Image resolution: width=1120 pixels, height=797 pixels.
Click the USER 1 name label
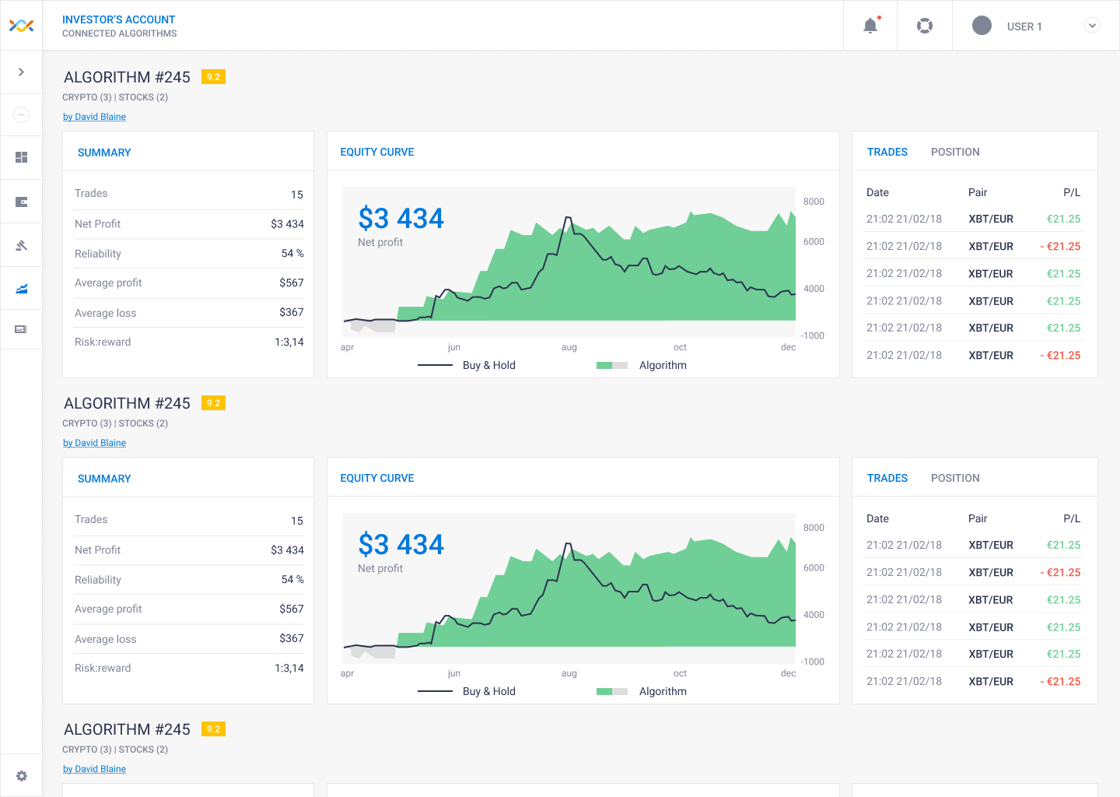click(x=1024, y=26)
